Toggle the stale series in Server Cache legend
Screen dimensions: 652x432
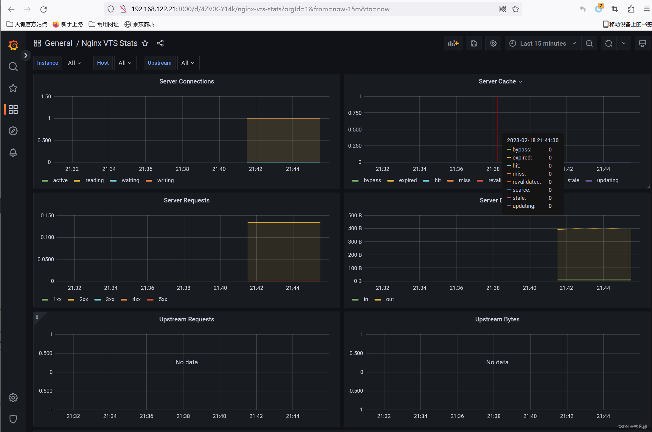(573, 180)
